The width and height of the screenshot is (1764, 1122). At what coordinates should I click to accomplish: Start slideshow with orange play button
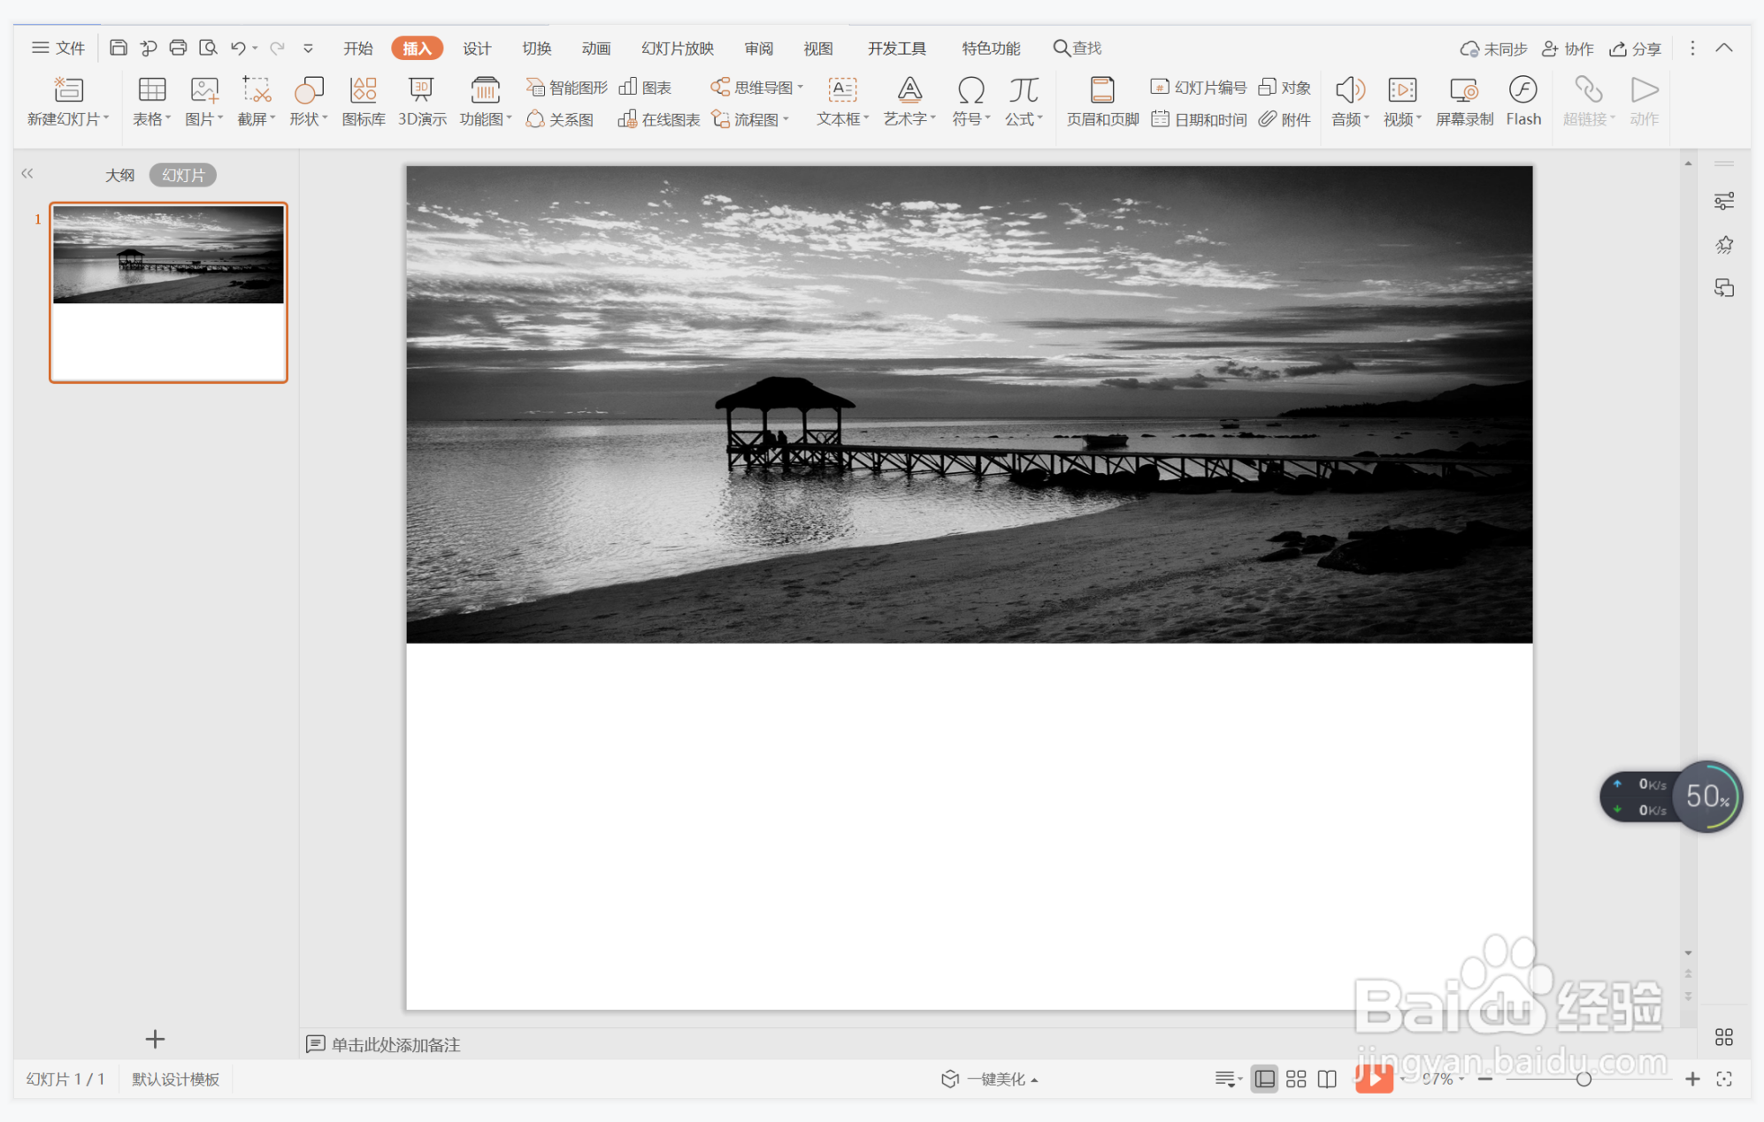point(1373,1078)
